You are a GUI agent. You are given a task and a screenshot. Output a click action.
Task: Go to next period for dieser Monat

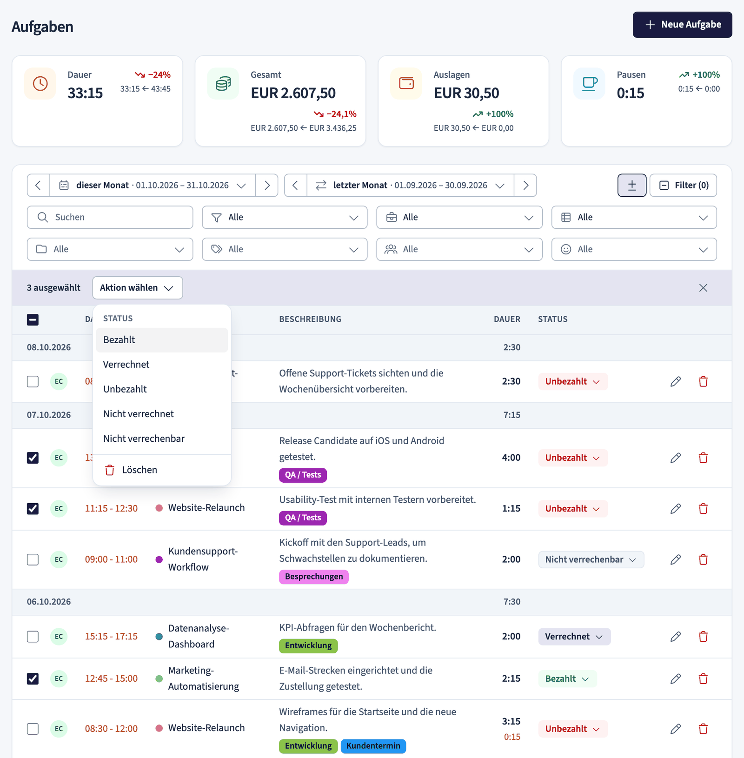click(x=267, y=186)
